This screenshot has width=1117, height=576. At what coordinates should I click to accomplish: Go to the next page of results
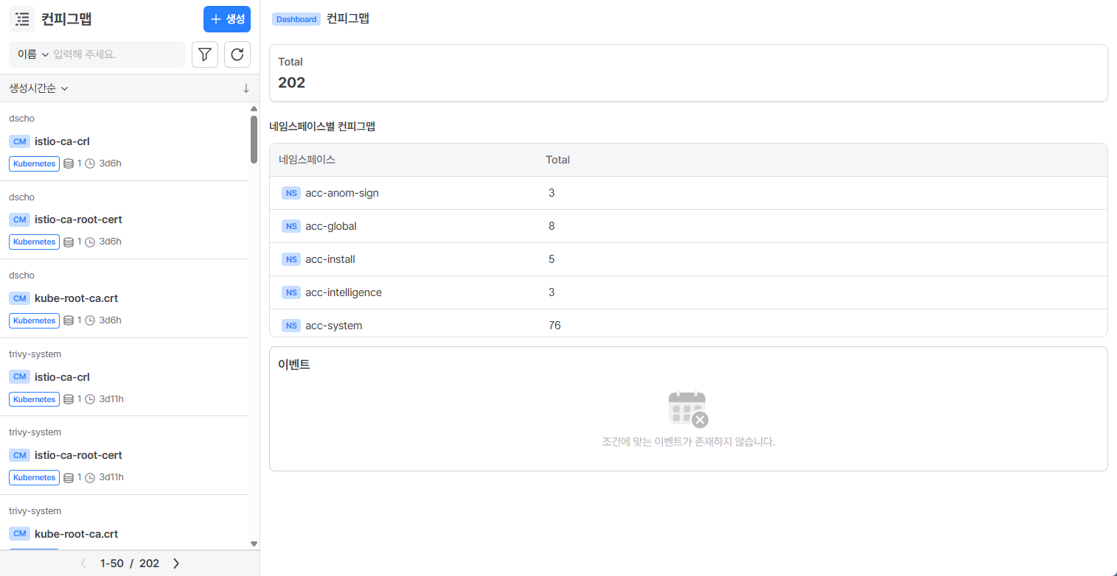click(x=176, y=563)
